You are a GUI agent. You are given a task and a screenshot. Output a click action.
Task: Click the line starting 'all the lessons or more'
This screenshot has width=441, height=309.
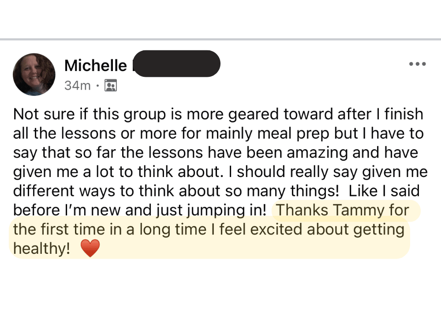coord(218,133)
